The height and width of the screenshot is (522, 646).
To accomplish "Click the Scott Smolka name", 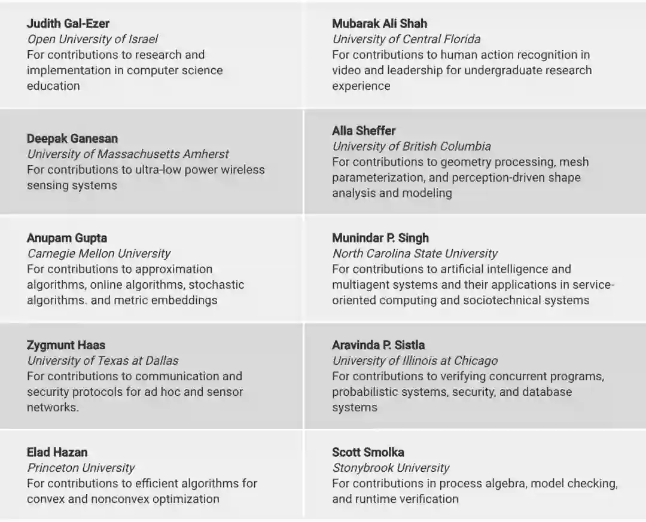I will click(368, 452).
